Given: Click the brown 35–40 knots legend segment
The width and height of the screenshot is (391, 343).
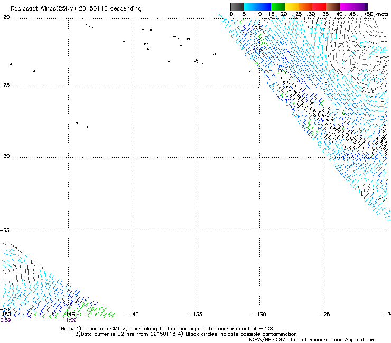Looking at the screenshot, I should tap(333, 6).
